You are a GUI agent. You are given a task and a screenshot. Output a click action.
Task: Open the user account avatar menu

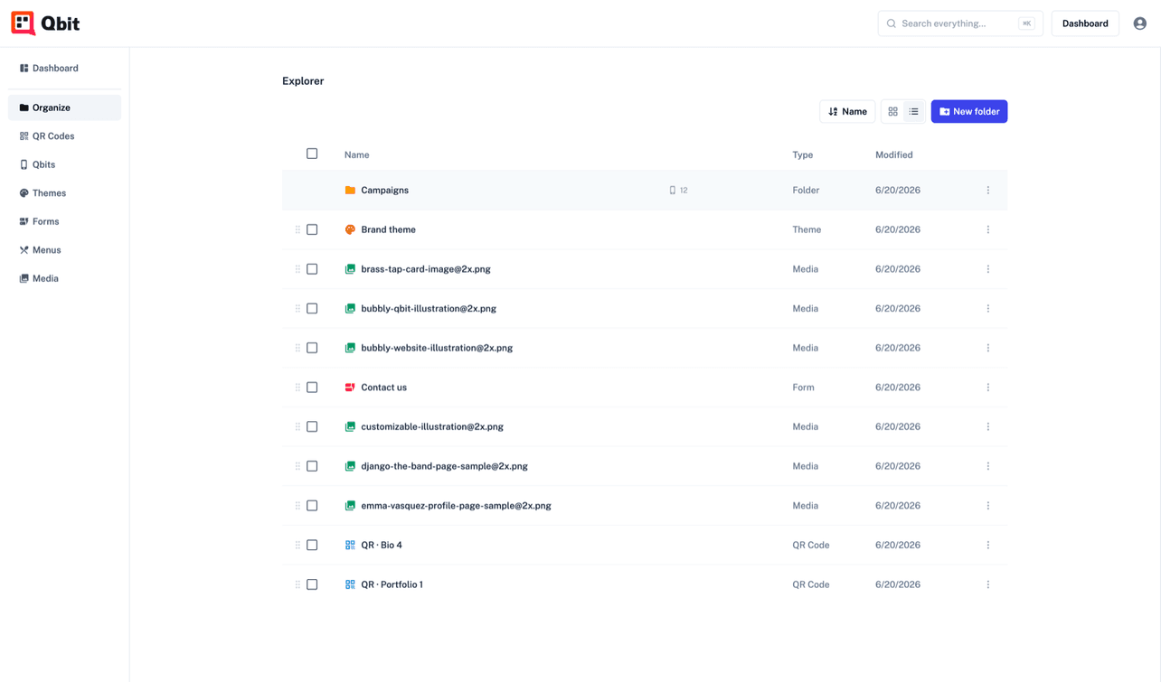tap(1140, 23)
